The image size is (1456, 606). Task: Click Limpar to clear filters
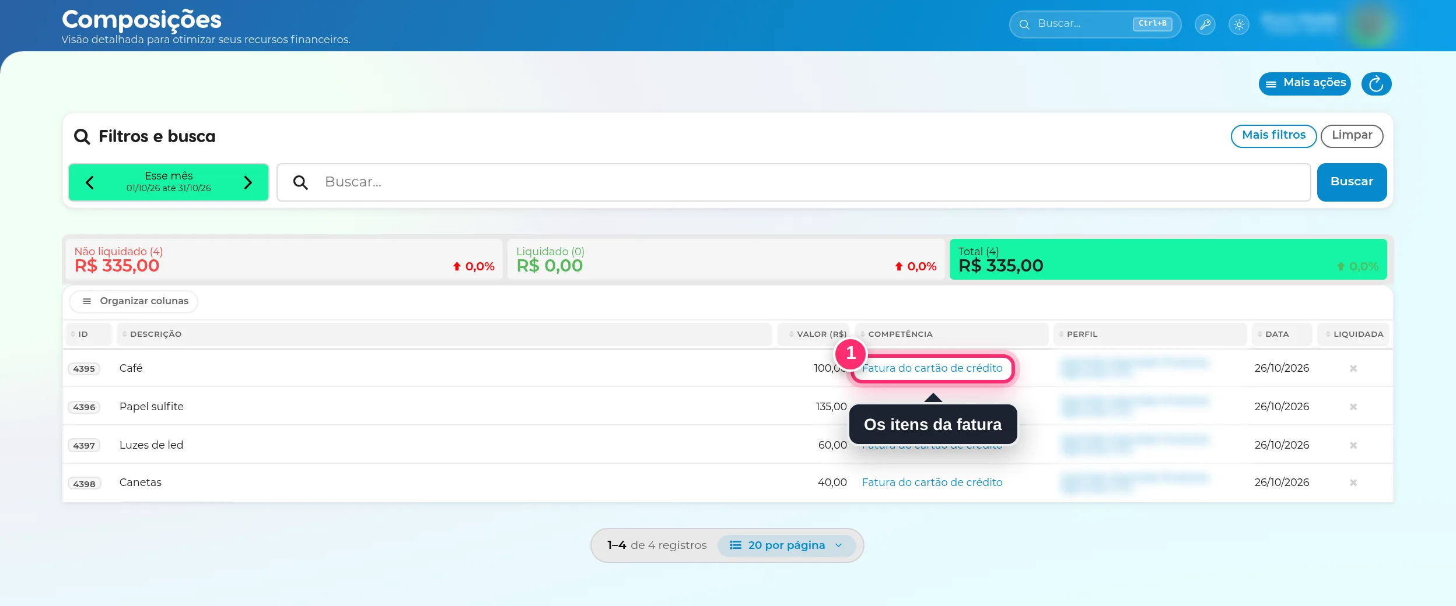1352,136
